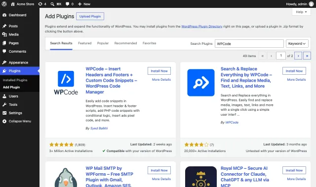This screenshot has width=316, height=187.
Task: Click the admin user avatar
Action: pos(312,4)
